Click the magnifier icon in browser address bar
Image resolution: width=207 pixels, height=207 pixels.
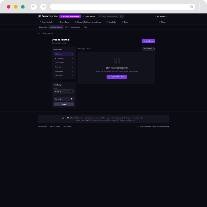point(192,7)
